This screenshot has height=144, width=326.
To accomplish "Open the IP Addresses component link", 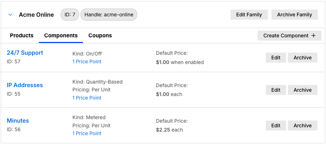I will tap(25, 85).
